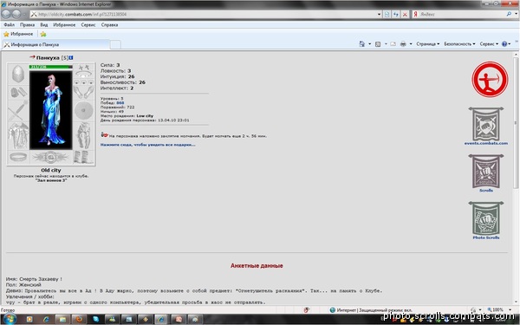
Task: Click the Windows Start button
Action: pyautogui.click(x=10, y=319)
